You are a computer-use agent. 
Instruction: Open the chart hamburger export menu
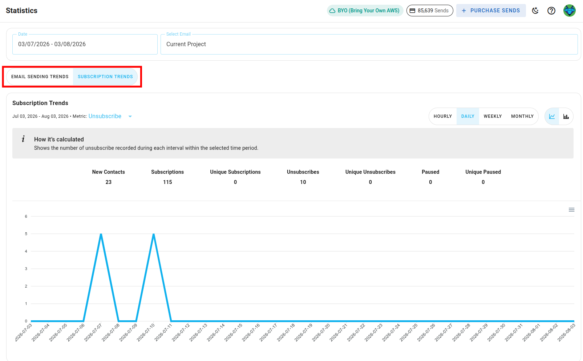coord(571,210)
